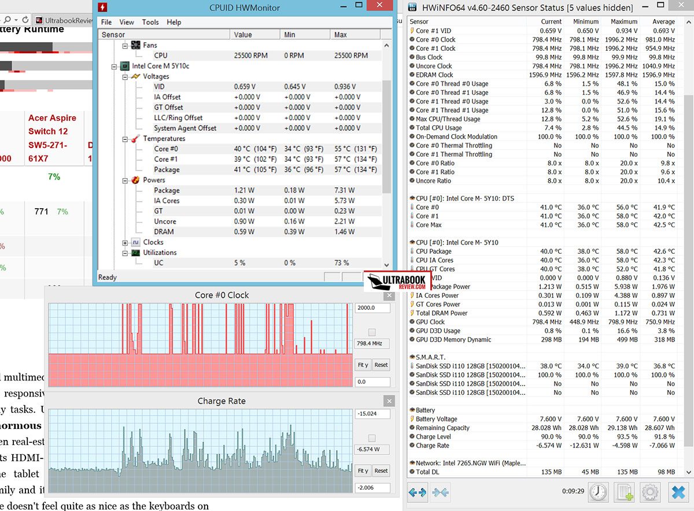694x511 pixels.
Task: Click the S.M.A.R.T. group icon in HWiNFO
Action: pyautogui.click(x=411, y=357)
